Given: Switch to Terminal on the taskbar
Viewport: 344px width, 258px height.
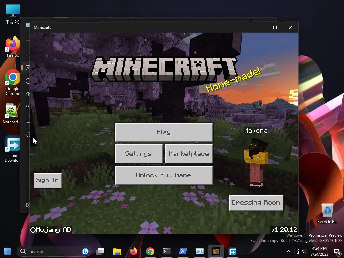Looking at the screenshot, I should point(167,251).
